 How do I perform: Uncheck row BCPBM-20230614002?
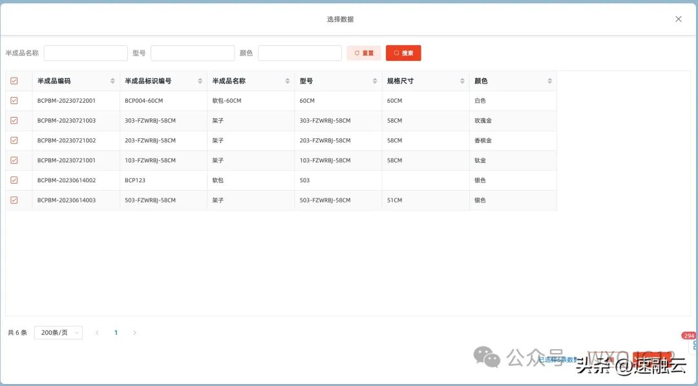pyautogui.click(x=14, y=180)
